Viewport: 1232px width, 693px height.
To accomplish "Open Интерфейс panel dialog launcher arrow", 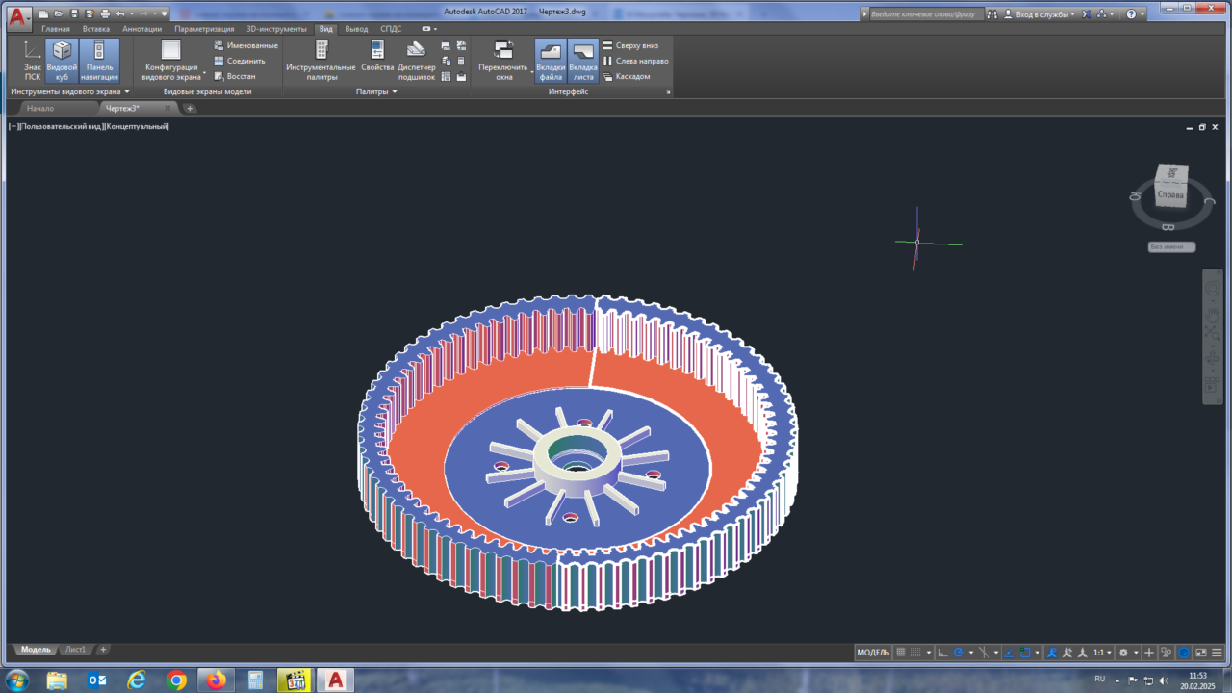I will click(668, 92).
